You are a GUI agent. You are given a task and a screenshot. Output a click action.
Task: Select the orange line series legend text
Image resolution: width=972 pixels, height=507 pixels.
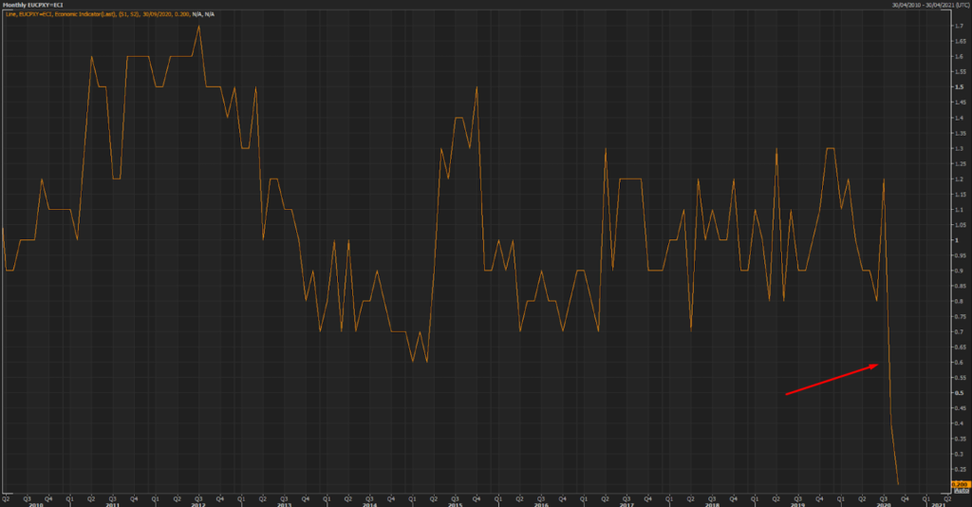pos(114,15)
